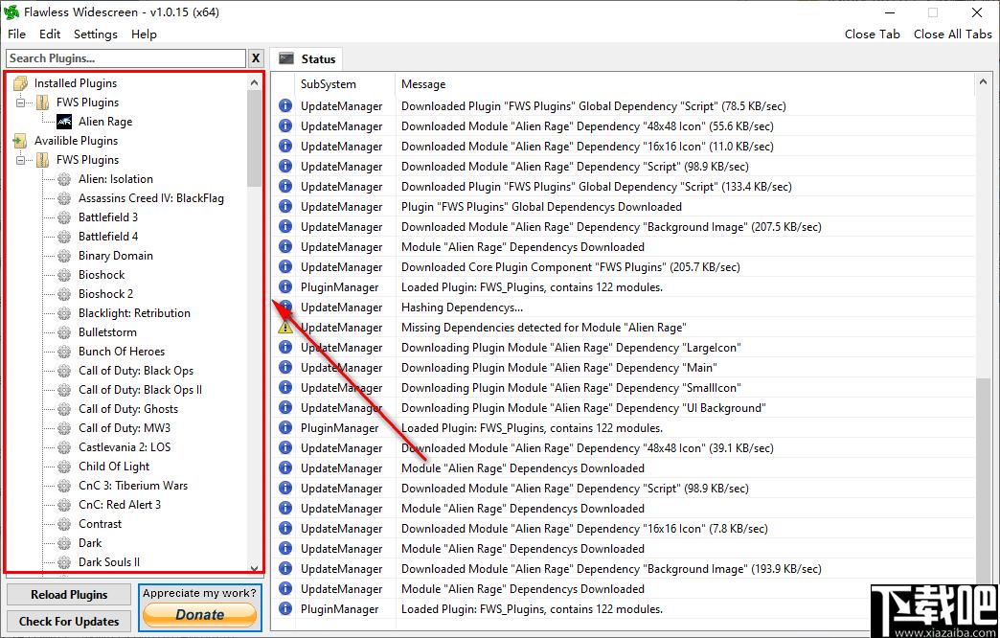
Task: Open the Settings menu
Action: 96,34
